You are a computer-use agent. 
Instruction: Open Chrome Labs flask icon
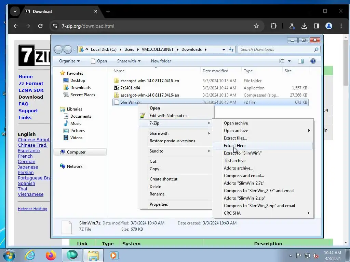tap(292, 26)
